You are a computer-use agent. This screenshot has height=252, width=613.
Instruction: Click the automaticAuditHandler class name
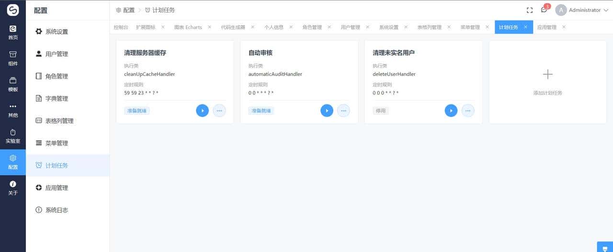pos(275,74)
